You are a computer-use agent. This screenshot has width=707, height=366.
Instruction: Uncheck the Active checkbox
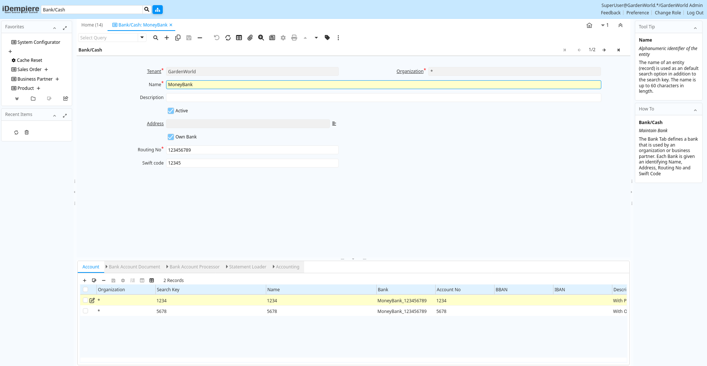point(171,111)
